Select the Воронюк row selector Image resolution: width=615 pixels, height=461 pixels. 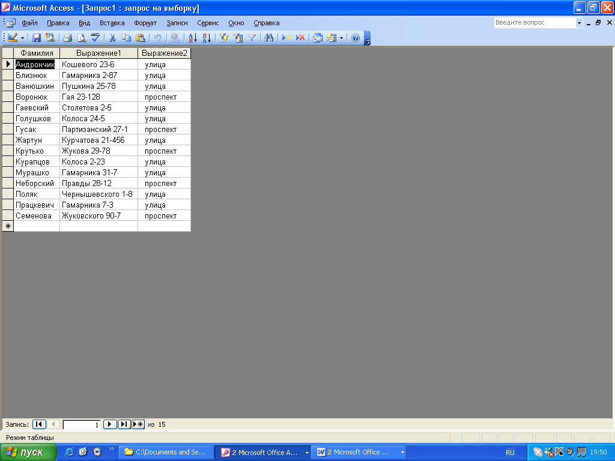tap(8, 97)
